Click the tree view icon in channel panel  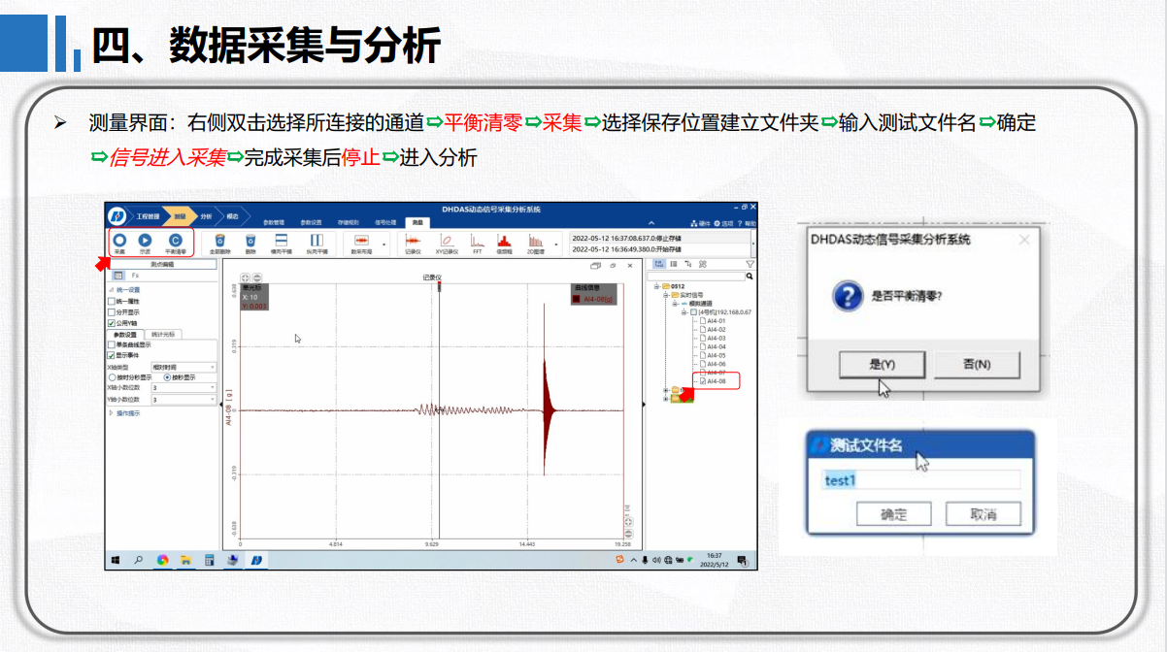(x=659, y=264)
